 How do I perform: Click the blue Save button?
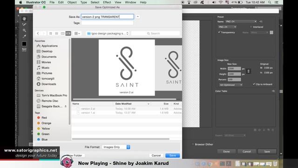click(173, 155)
